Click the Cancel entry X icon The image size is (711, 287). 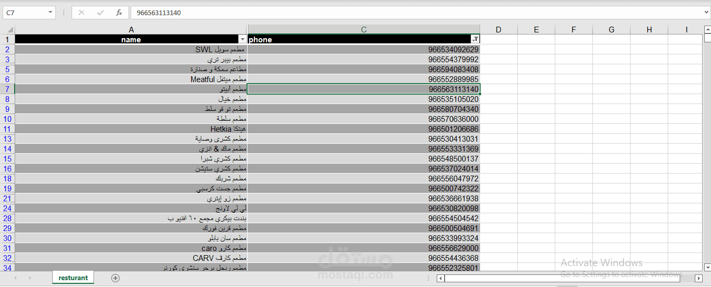tap(81, 13)
